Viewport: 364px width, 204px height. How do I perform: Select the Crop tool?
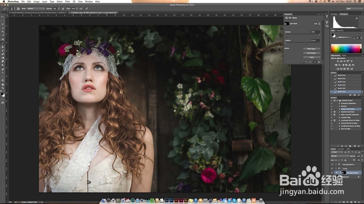(x=3, y=32)
